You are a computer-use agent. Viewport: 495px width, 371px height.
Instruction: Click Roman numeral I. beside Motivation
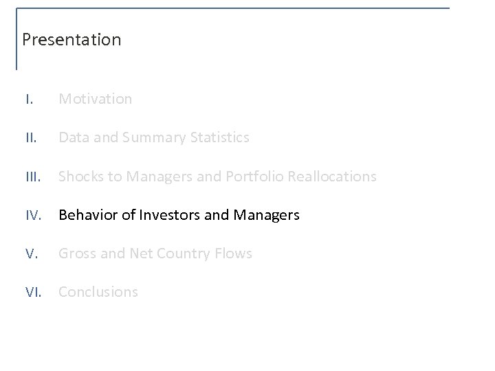[28, 99]
